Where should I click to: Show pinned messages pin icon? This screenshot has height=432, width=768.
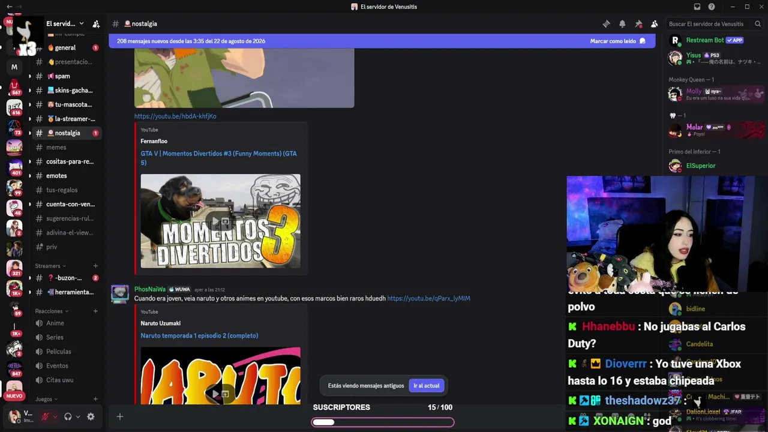pyautogui.click(x=638, y=24)
